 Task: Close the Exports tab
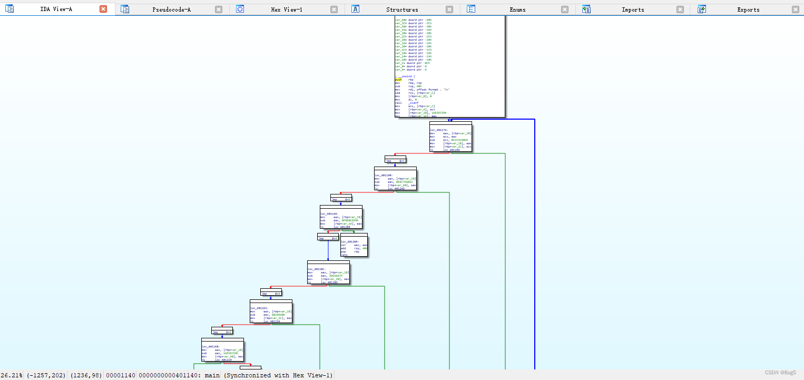tap(796, 9)
